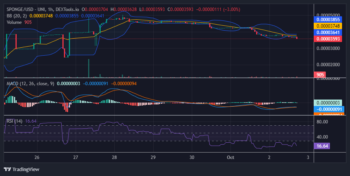Click the orange 0.00003748 value in BB legend
The height and width of the screenshot is (176, 350).
click(x=41, y=16)
